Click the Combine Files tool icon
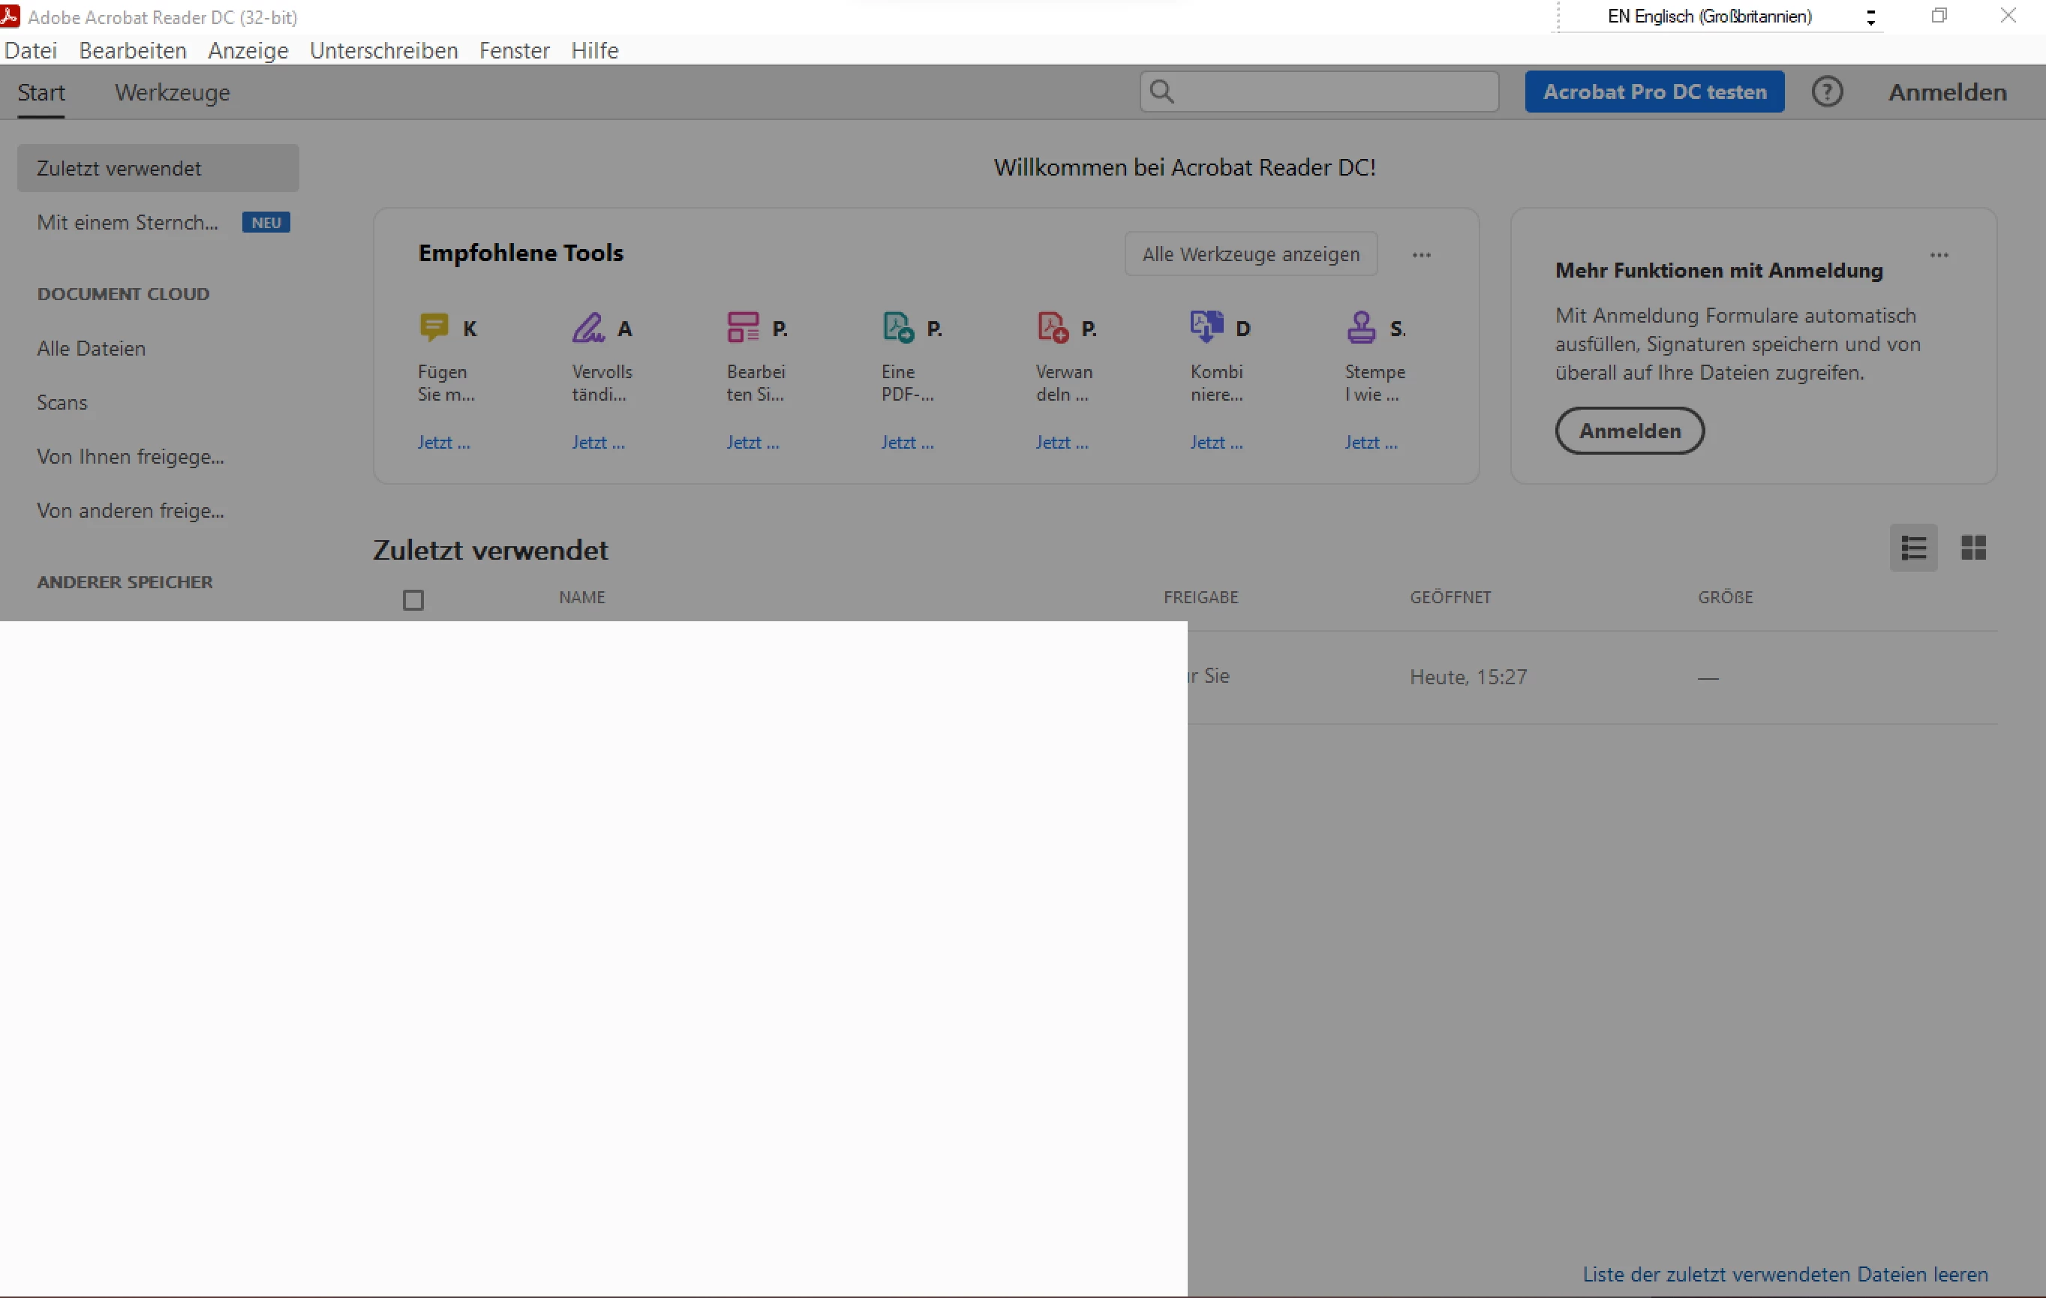Screen dimensions: 2046x1298 pos(1206,327)
